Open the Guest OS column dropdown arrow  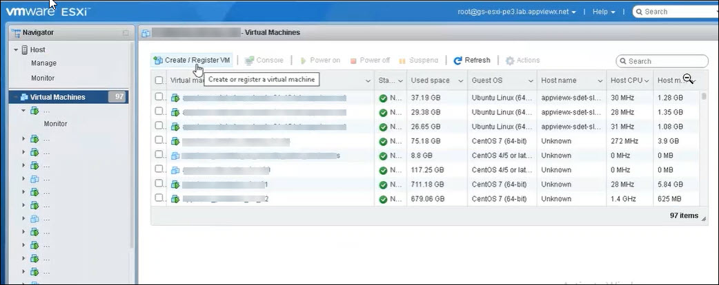click(x=531, y=81)
